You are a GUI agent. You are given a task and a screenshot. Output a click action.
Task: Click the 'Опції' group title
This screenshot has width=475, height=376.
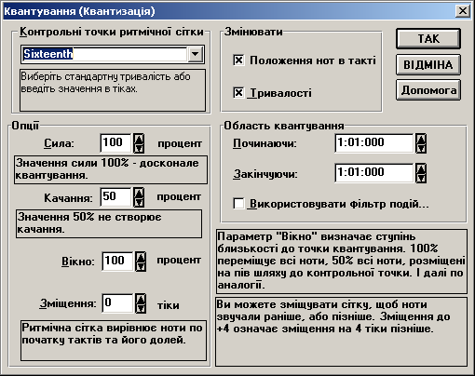pos(25,126)
